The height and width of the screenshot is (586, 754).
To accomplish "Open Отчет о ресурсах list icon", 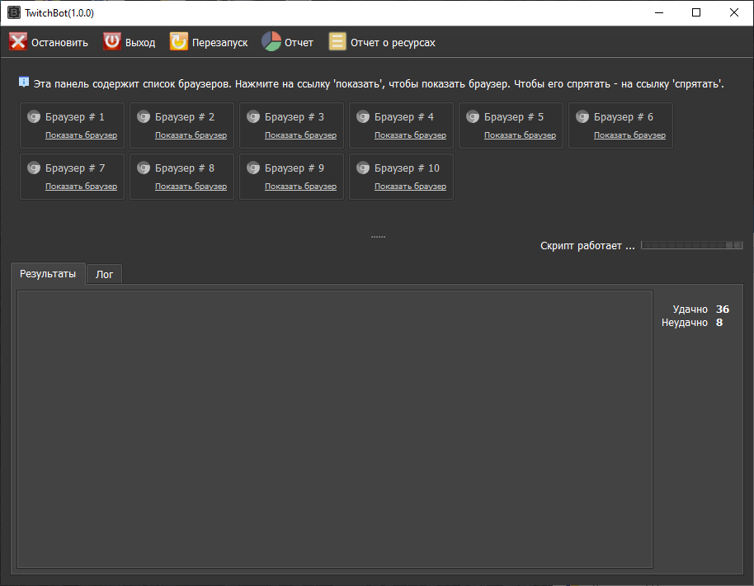I will coord(337,42).
